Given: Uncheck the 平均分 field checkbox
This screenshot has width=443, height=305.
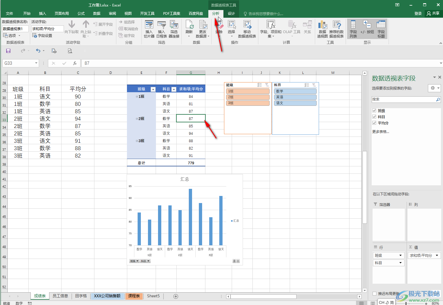Looking at the screenshot, I should tap(374, 123).
